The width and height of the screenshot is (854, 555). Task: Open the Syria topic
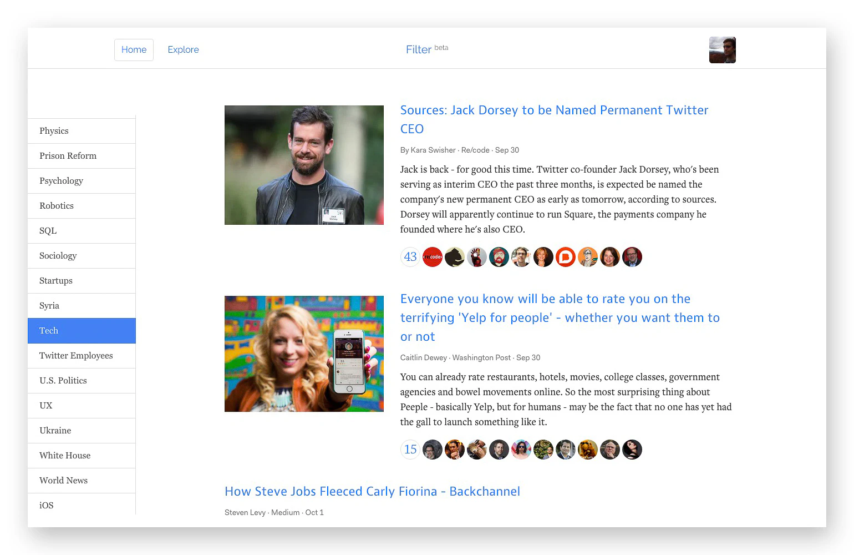tap(82, 306)
